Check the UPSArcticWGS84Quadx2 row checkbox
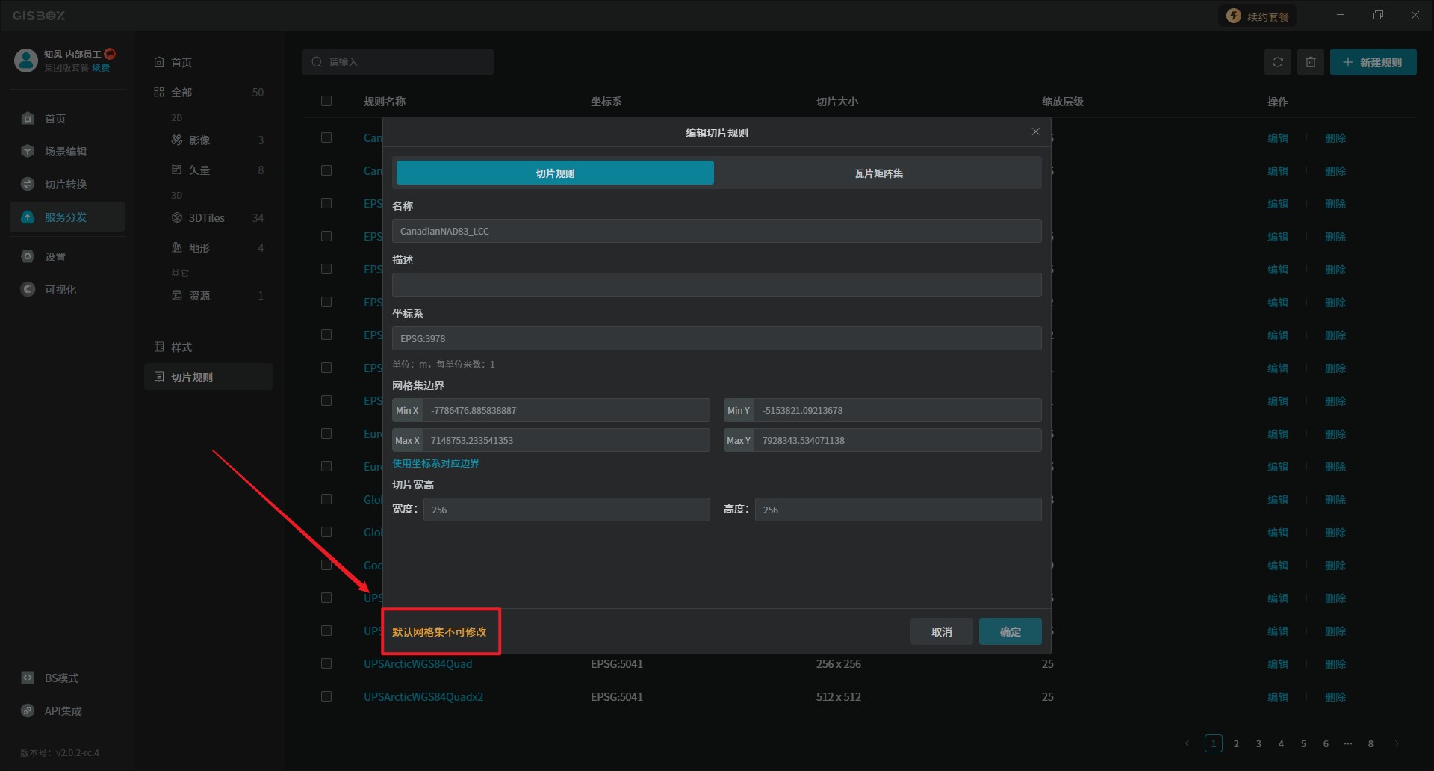This screenshot has height=771, width=1434. (x=326, y=697)
